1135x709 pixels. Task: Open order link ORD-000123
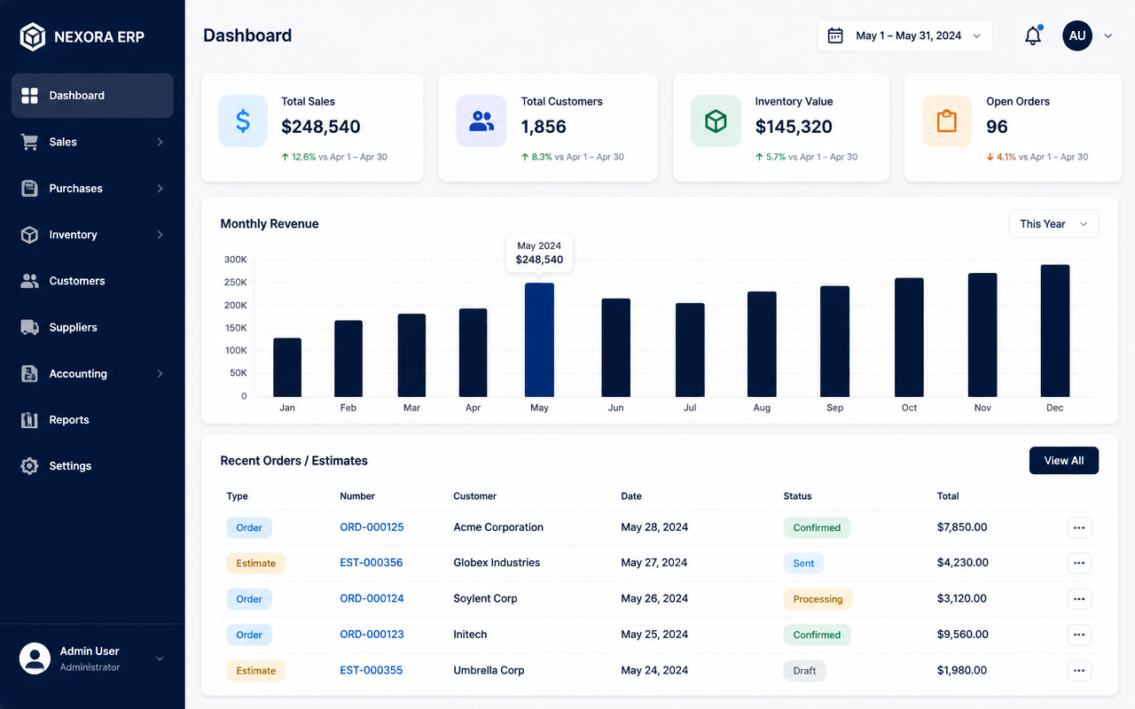(372, 635)
